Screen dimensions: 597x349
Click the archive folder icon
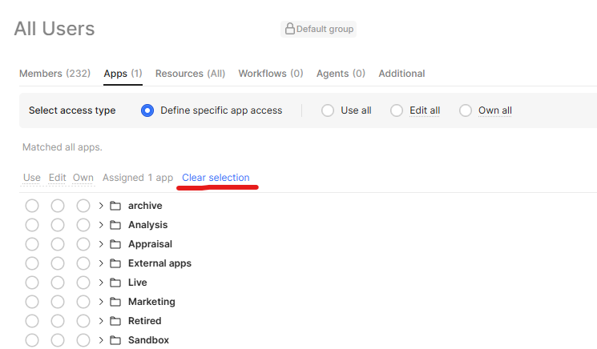click(x=115, y=206)
